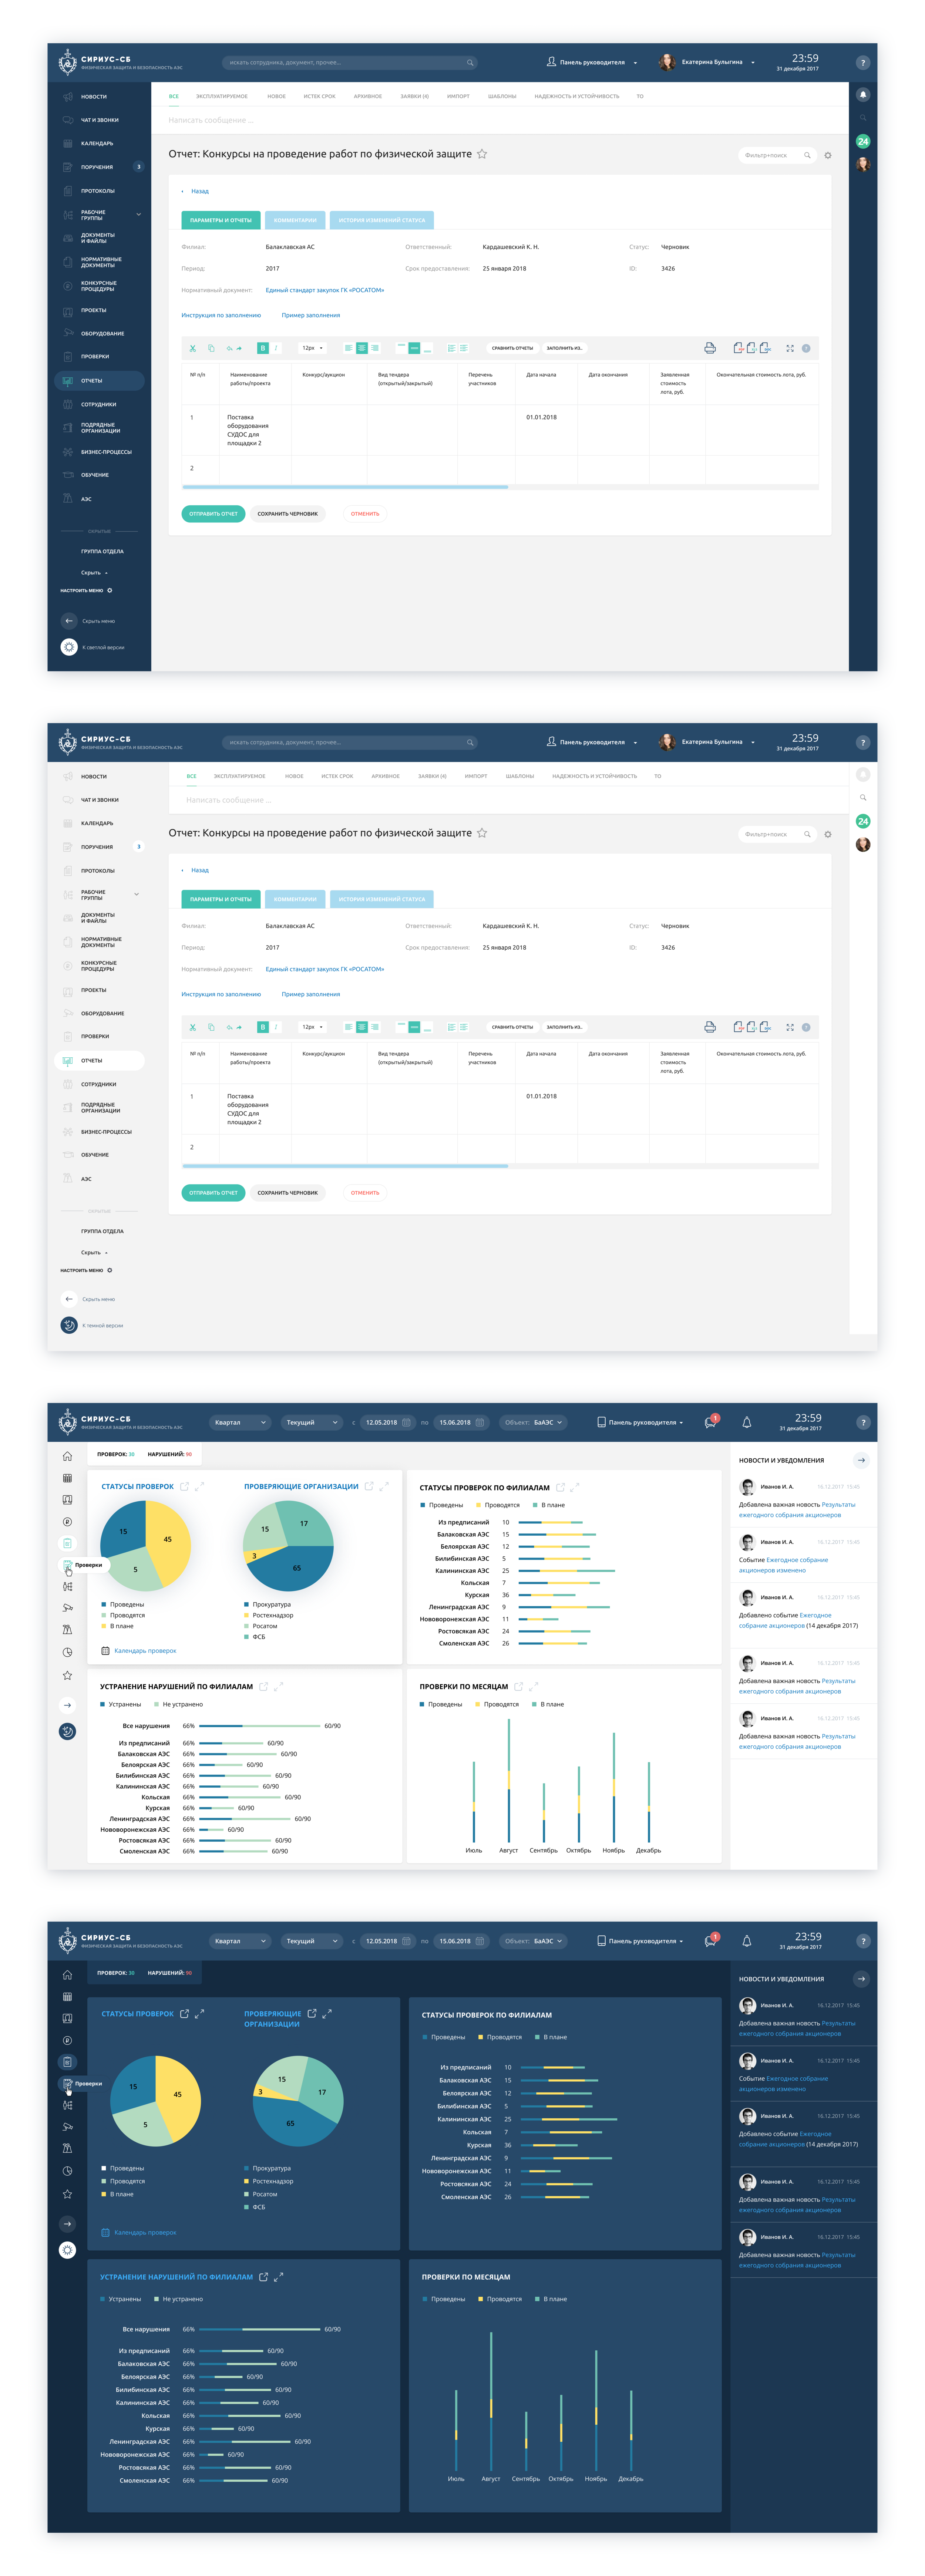Switch to 'Комментарии' tab in top report screen
Image resolution: width=925 pixels, height=2576 pixels.
pyautogui.click(x=295, y=220)
